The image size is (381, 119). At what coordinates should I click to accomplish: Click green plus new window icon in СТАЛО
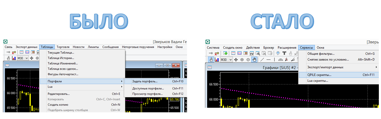coord(225,53)
